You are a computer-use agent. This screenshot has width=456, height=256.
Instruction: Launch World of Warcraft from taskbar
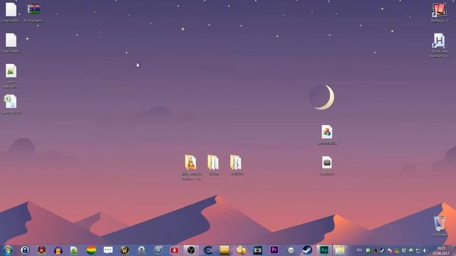[x=125, y=250]
